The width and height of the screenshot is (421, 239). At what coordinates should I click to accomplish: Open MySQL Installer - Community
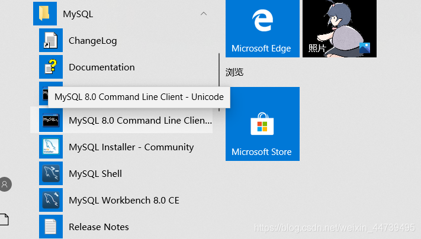click(131, 147)
